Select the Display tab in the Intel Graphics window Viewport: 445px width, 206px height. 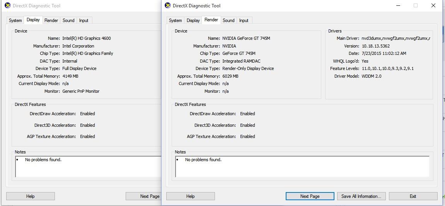(x=33, y=20)
